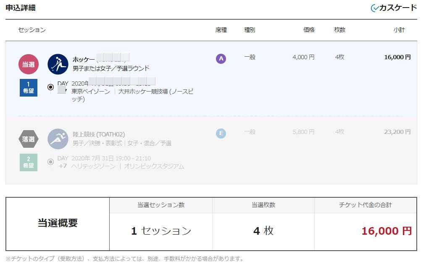Click the 陸上競技 (TOATH02) session title
Screen dimensions: 426x267
(x=99, y=134)
